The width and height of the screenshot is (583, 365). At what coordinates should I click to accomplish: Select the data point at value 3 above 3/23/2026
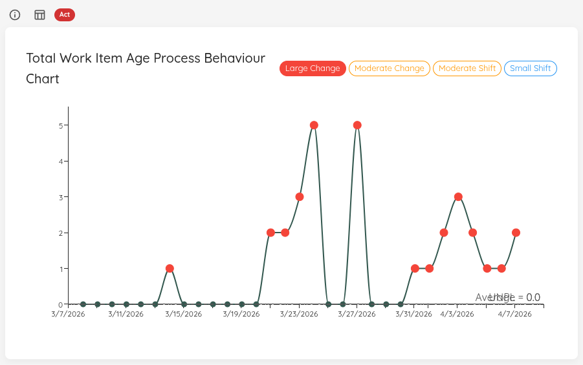(x=300, y=197)
